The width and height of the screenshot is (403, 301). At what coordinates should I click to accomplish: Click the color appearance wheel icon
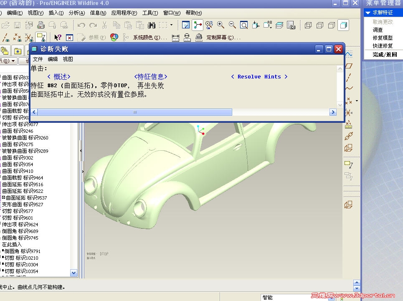114,38
